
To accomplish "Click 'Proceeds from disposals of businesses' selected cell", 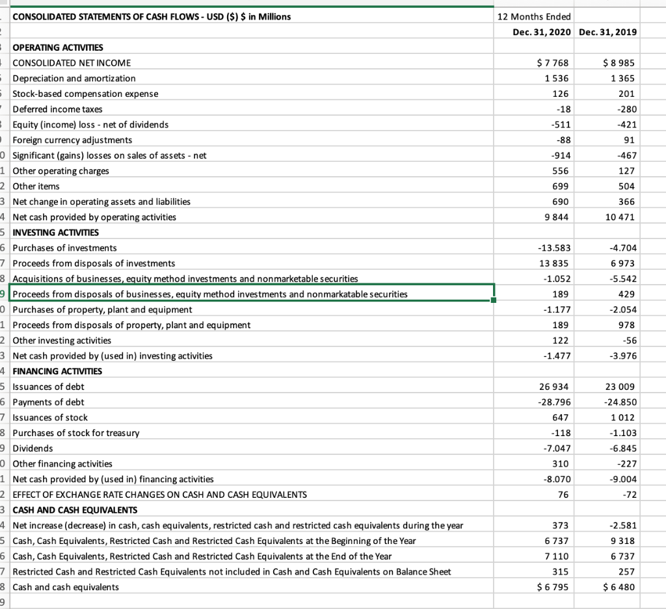I will pyautogui.click(x=251, y=294).
